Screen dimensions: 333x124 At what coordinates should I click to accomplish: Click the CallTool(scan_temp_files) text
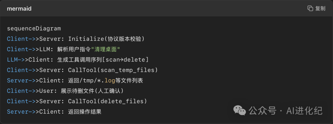pos(113,70)
